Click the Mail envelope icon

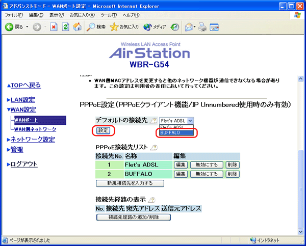tap(189, 27)
